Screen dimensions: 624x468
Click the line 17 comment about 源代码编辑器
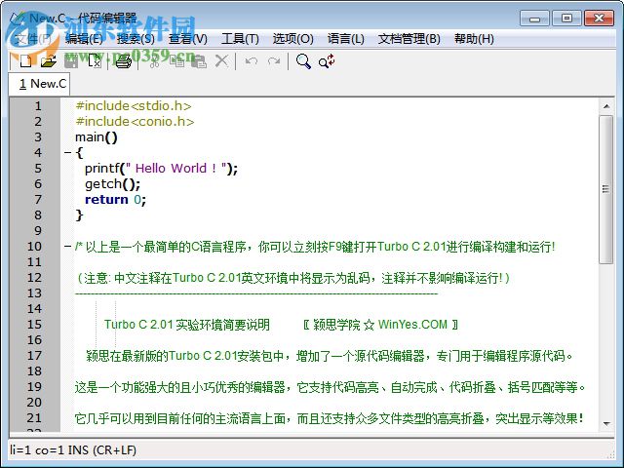[330, 356]
